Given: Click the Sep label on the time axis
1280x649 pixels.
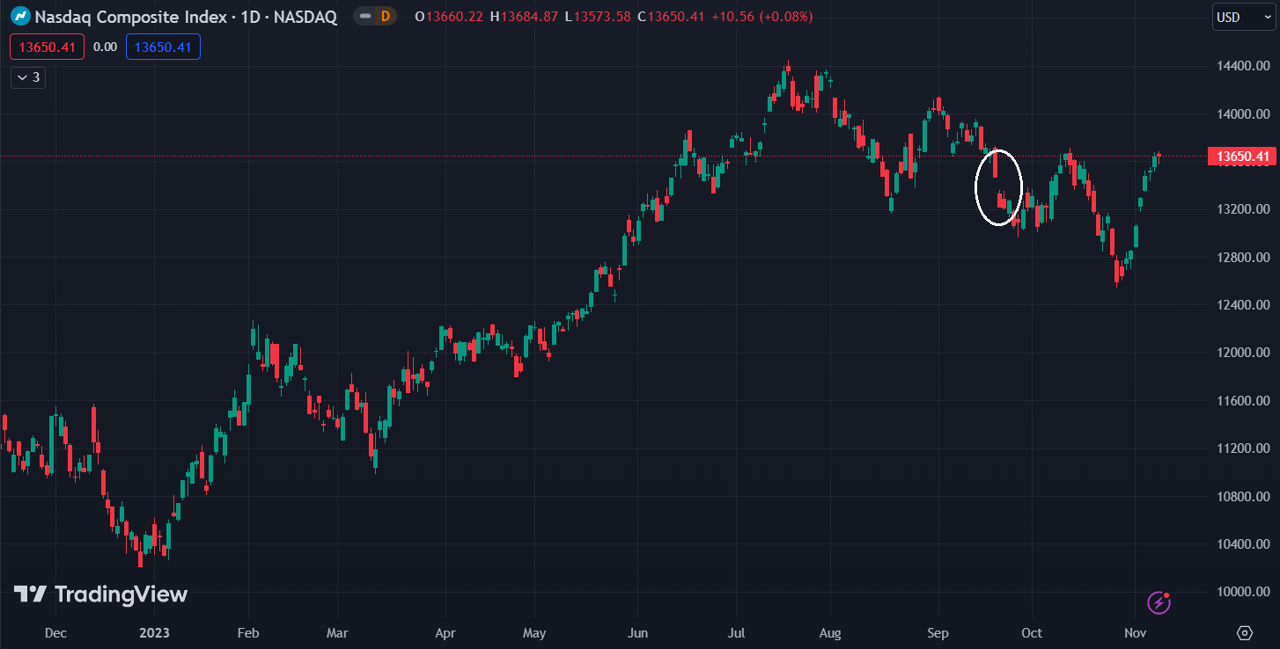Looking at the screenshot, I should point(938,633).
